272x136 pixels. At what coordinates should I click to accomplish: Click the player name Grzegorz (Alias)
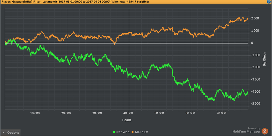(22, 2)
